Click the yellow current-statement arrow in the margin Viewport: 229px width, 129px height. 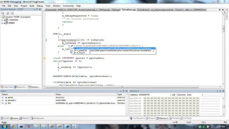pyautogui.click(x=44, y=58)
